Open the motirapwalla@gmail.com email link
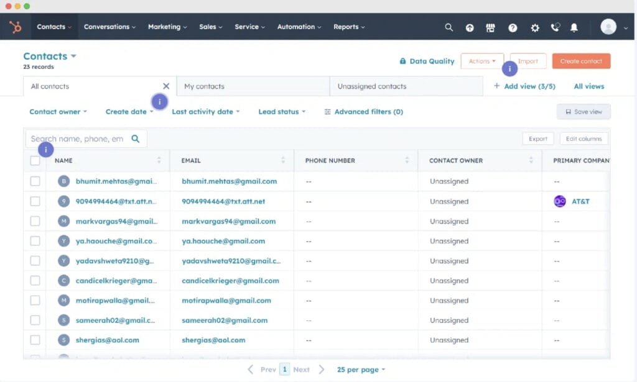The width and height of the screenshot is (637, 382). (x=226, y=301)
